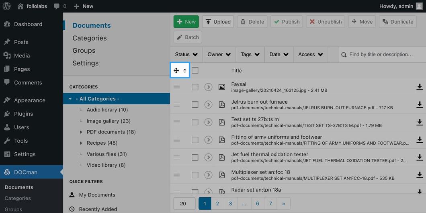Grab the reorder handle on Jet fuel thermal oxidation tester row
Viewport: 426px width, 213px height.
[176, 157]
